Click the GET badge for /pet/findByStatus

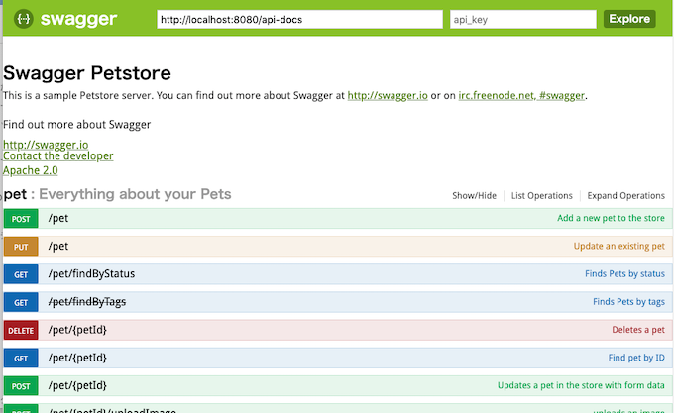tap(21, 274)
